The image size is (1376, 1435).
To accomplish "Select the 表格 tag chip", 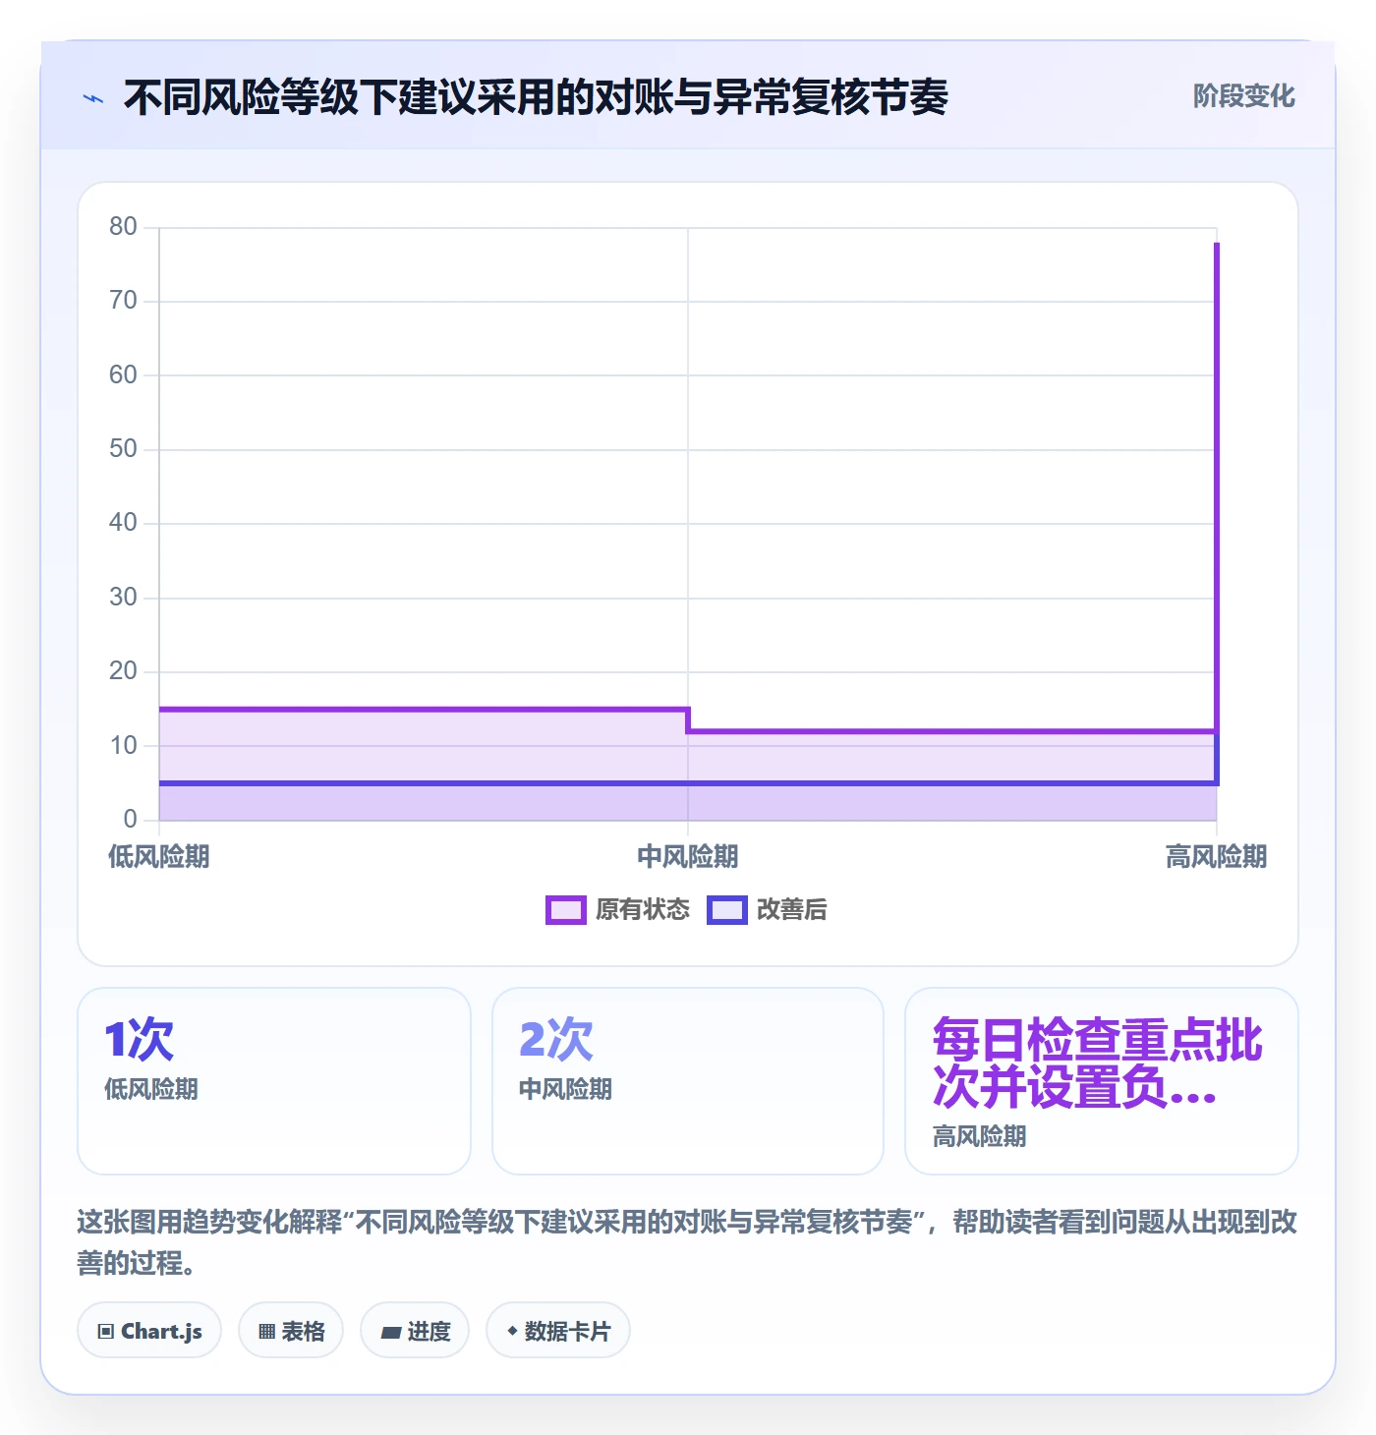I will 291,1331.
